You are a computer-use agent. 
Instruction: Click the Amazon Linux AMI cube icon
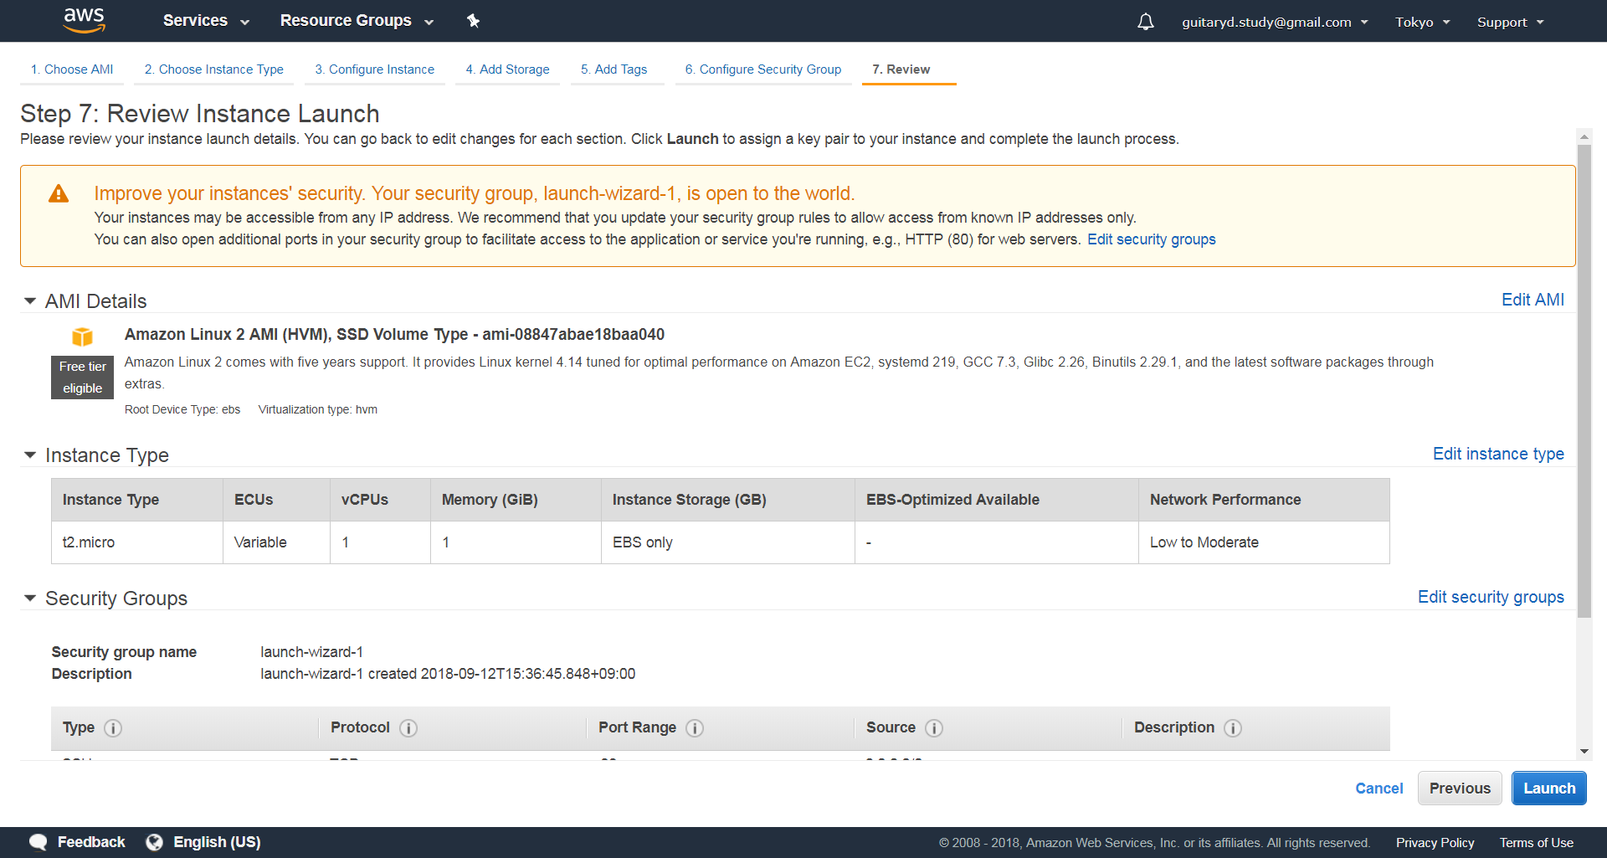coord(82,337)
